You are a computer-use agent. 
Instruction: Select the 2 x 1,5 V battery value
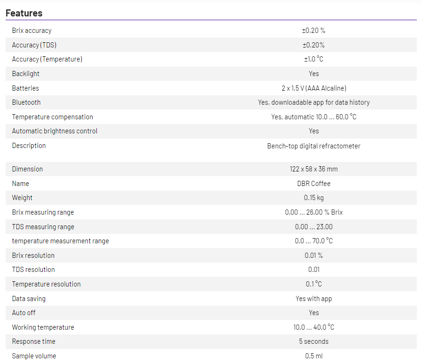313,88
